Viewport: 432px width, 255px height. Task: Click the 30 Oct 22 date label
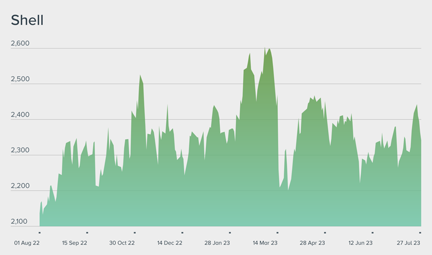click(122, 243)
